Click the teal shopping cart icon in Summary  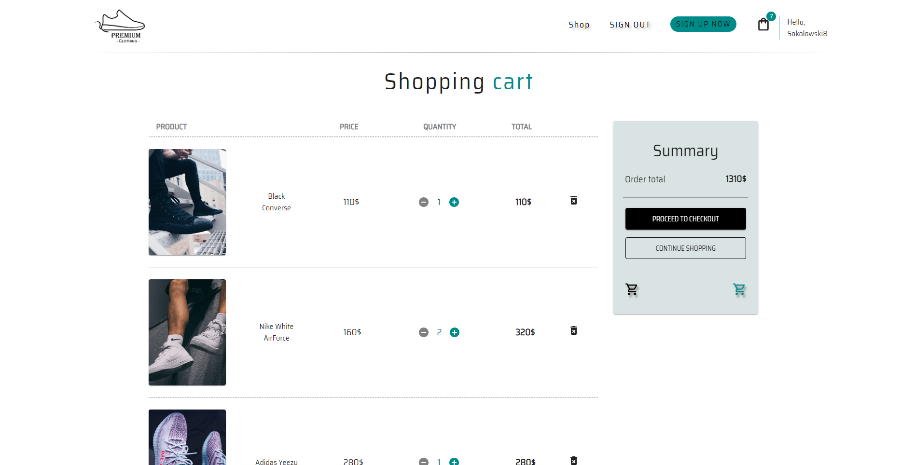click(x=739, y=289)
